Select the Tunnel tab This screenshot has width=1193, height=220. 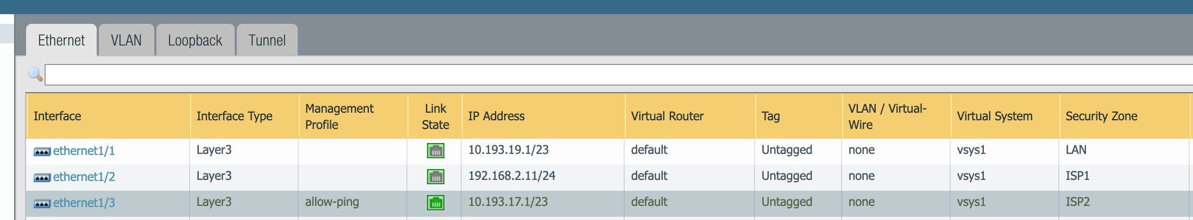click(x=267, y=41)
